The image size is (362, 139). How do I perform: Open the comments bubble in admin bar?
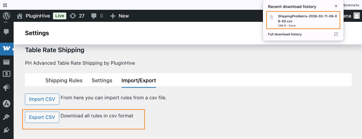[97, 16]
